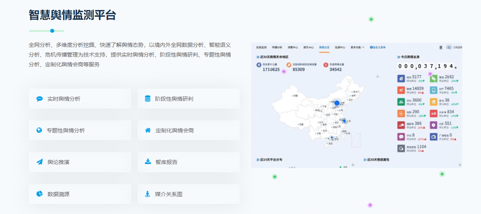The width and height of the screenshot is (481, 214).
Task: Click the user avatar icon next to 176259
Action: coord(449,47)
